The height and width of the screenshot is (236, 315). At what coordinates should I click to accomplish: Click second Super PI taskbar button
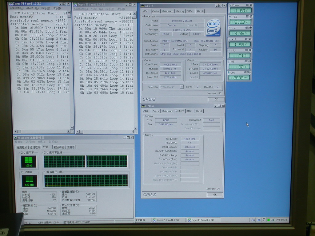click(203, 220)
